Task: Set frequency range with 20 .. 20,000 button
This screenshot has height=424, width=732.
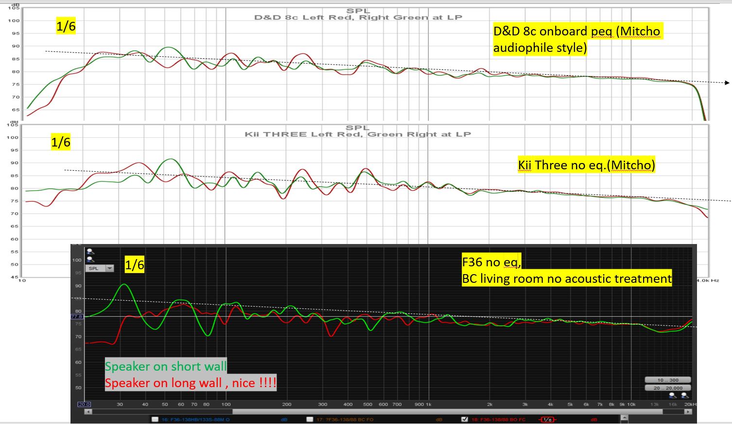Action: point(667,388)
